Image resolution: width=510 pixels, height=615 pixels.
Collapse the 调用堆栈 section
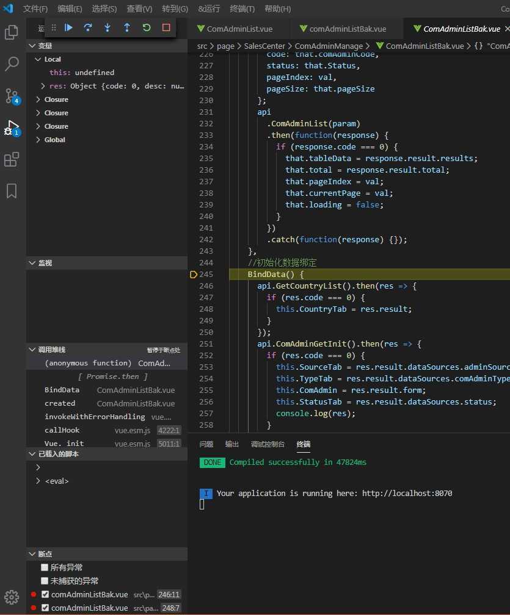click(32, 350)
